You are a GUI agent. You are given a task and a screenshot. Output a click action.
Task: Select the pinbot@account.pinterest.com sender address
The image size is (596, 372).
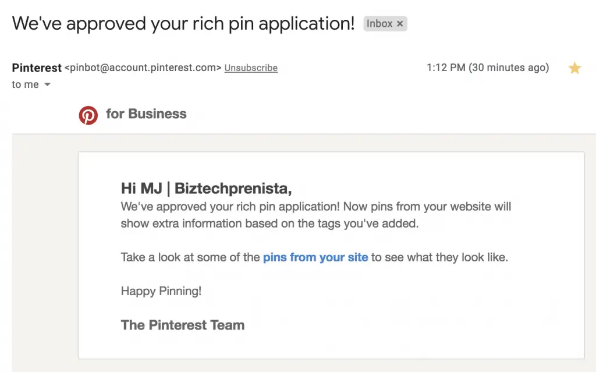point(143,68)
